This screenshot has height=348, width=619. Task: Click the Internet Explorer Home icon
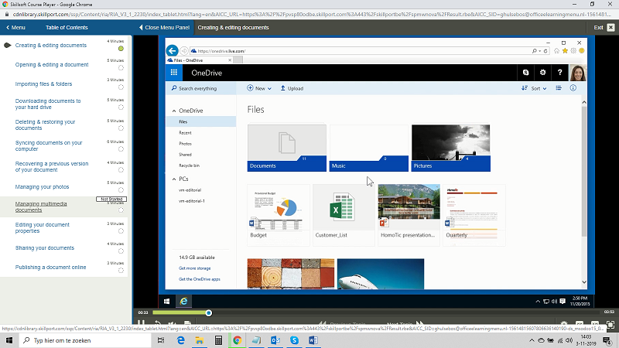pyautogui.click(x=556, y=51)
